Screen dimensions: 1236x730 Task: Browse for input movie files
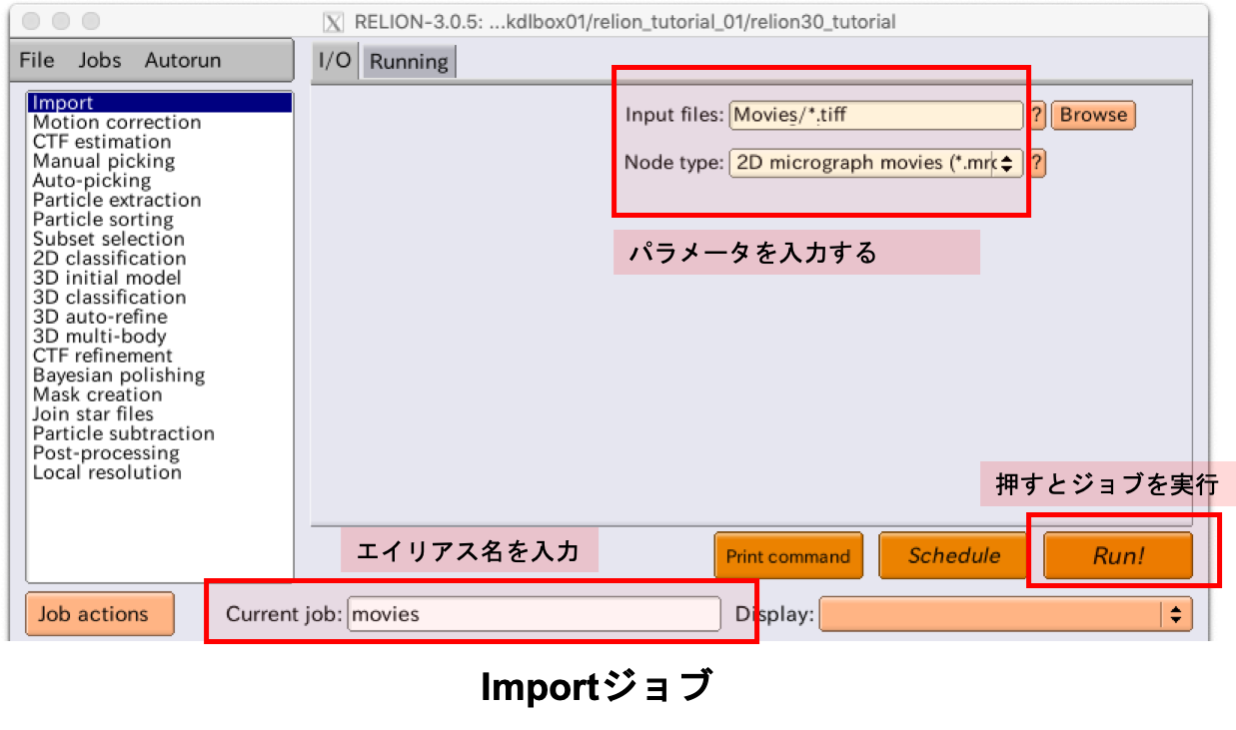[x=1093, y=115]
